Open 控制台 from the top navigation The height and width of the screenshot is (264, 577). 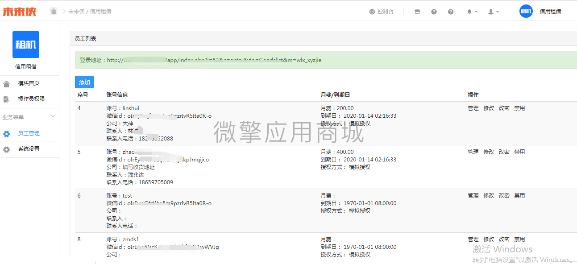pos(382,11)
